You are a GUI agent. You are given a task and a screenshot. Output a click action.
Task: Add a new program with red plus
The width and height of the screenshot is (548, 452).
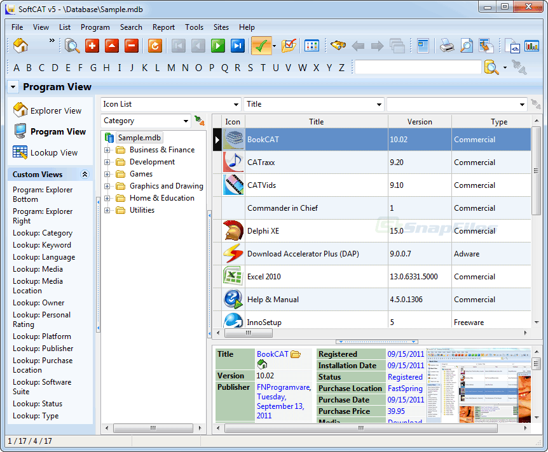(92, 46)
